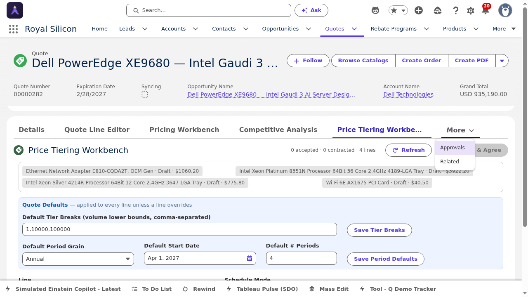The height and width of the screenshot is (297, 528).
Task: Select the Intel Xeon Silver 4214R line chip
Action: 135,183
